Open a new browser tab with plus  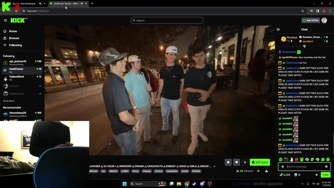[92, 4]
